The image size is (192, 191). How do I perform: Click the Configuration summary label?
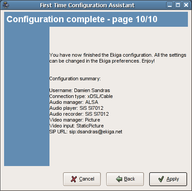point(75,78)
